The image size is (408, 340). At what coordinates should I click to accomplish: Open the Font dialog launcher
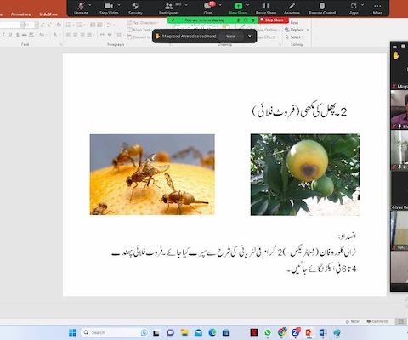coord(60,45)
